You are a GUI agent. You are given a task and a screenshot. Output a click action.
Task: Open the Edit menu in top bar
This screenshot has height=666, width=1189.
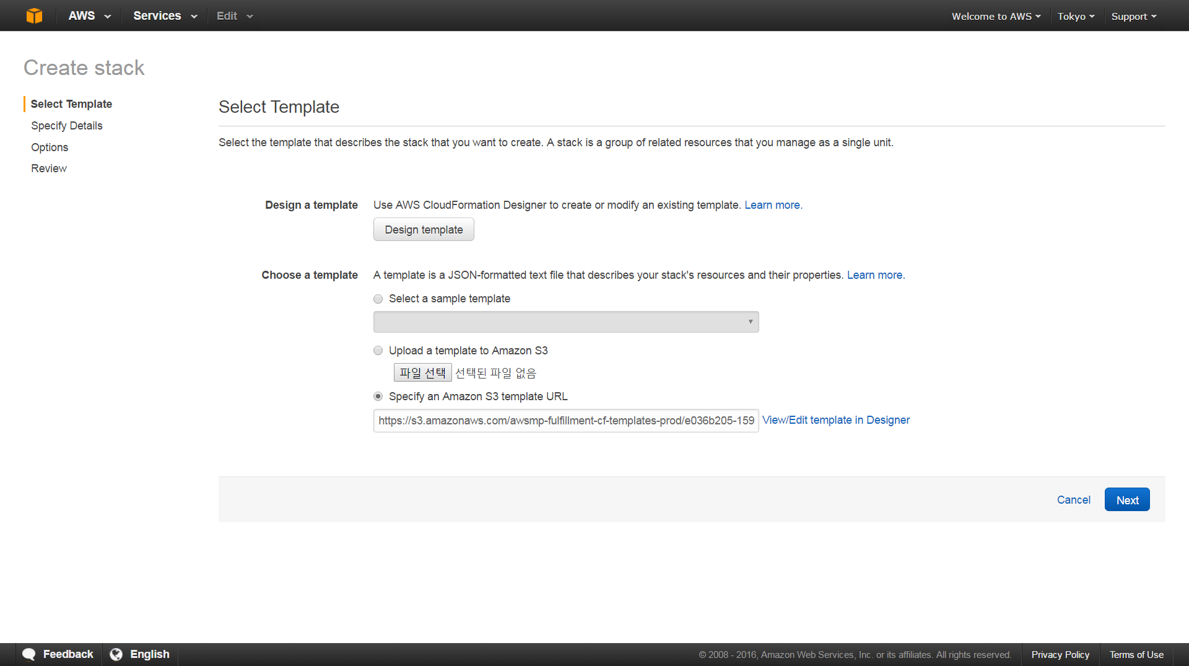[235, 15]
